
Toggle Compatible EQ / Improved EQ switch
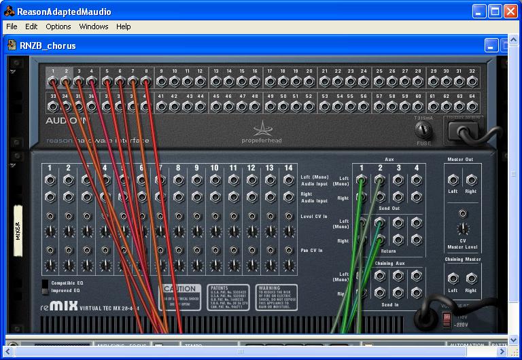tap(45, 287)
